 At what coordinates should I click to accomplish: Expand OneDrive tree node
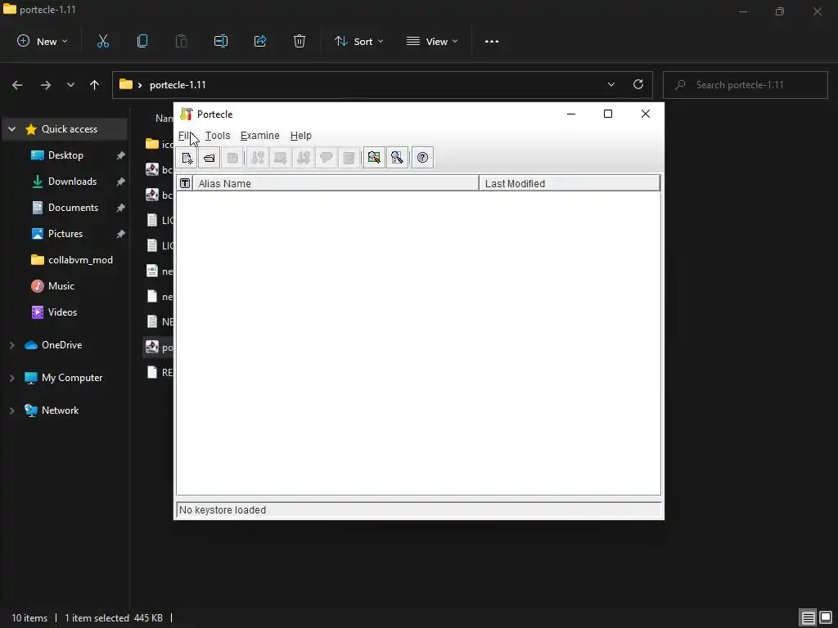click(x=11, y=346)
